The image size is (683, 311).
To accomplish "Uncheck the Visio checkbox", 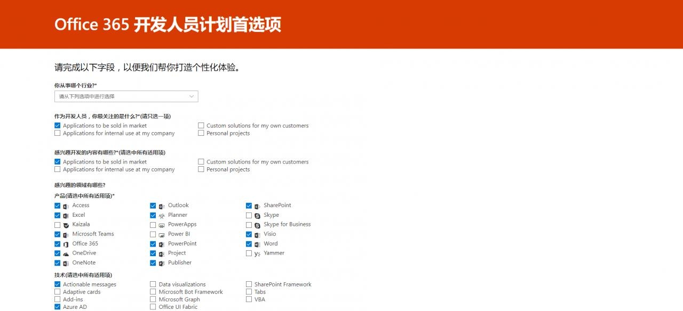I will (249, 234).
